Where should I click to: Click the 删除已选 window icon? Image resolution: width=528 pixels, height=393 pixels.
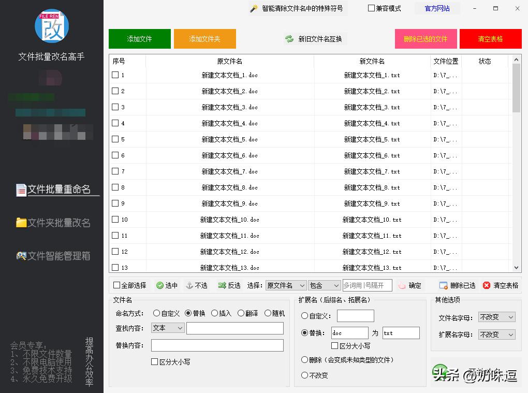pos(444,286)
